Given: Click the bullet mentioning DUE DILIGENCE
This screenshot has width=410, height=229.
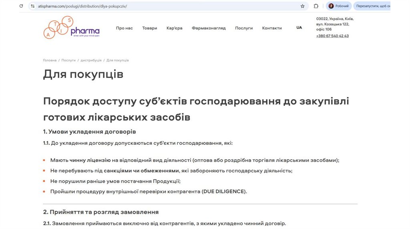Looking at the screenshot, I should [149, 191].
